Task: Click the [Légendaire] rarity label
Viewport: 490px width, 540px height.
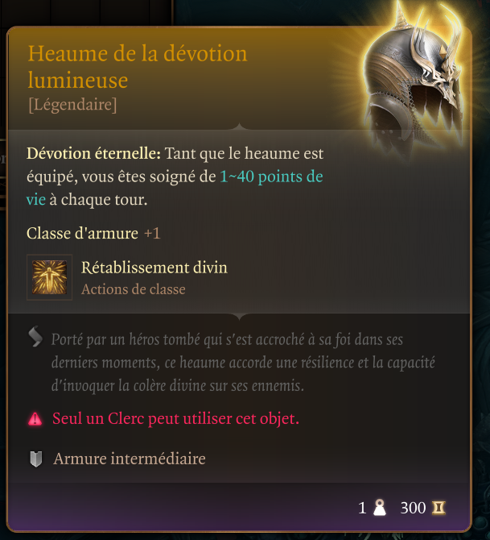Action: [72, 105]
